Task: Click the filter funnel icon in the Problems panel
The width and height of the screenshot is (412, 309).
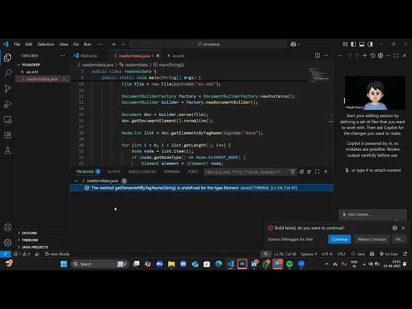Action: pyautogui.click(x=292, y=172)
